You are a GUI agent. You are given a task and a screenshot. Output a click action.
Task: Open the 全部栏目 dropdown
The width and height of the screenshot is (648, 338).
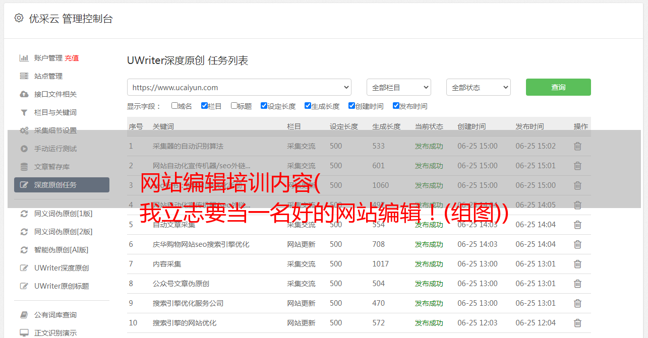click(399, 87)
